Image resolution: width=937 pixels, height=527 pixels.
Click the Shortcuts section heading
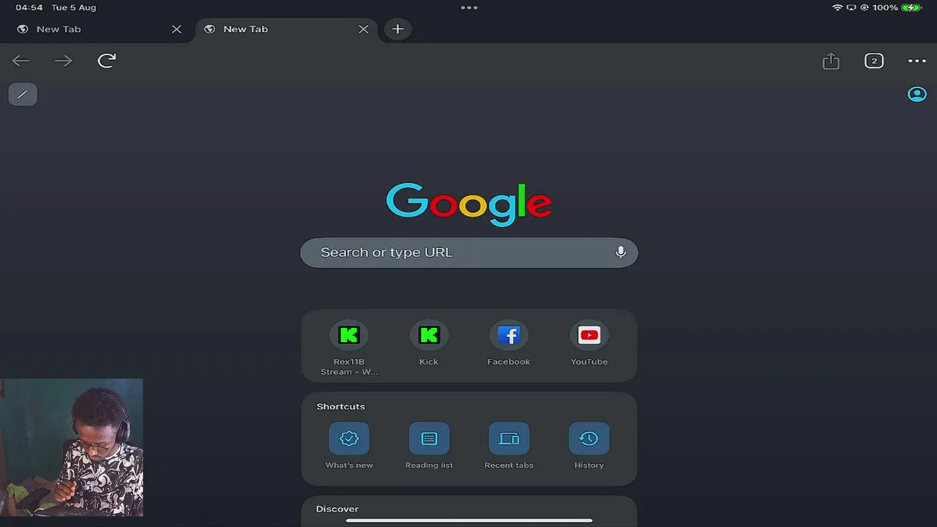340,406
